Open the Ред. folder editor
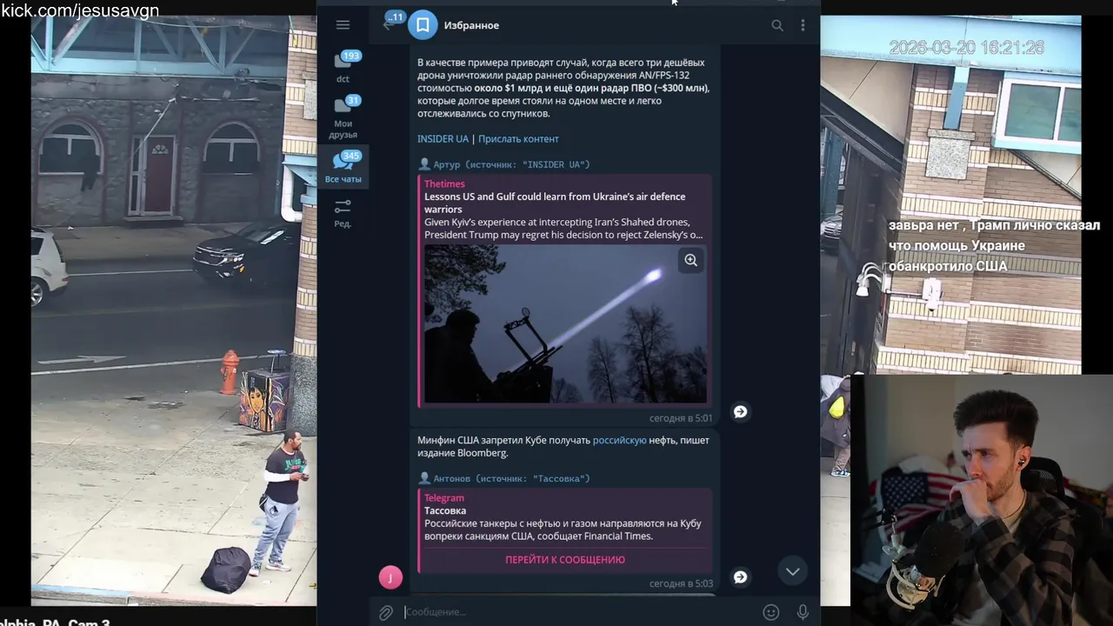This screenshot has width=1113, height=626. point(343,213)
